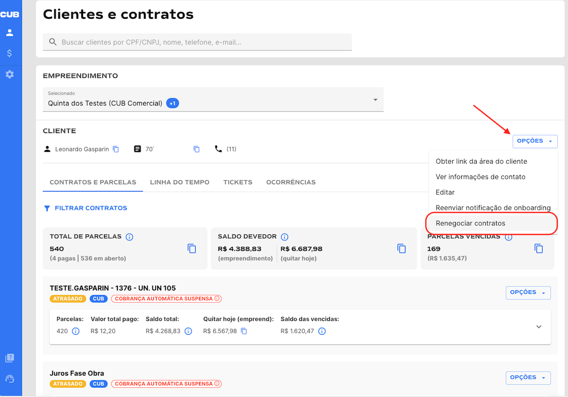Open the Empreendimento selection dropdown
This screenshot has height=397, width=568.
coord(375,100)
